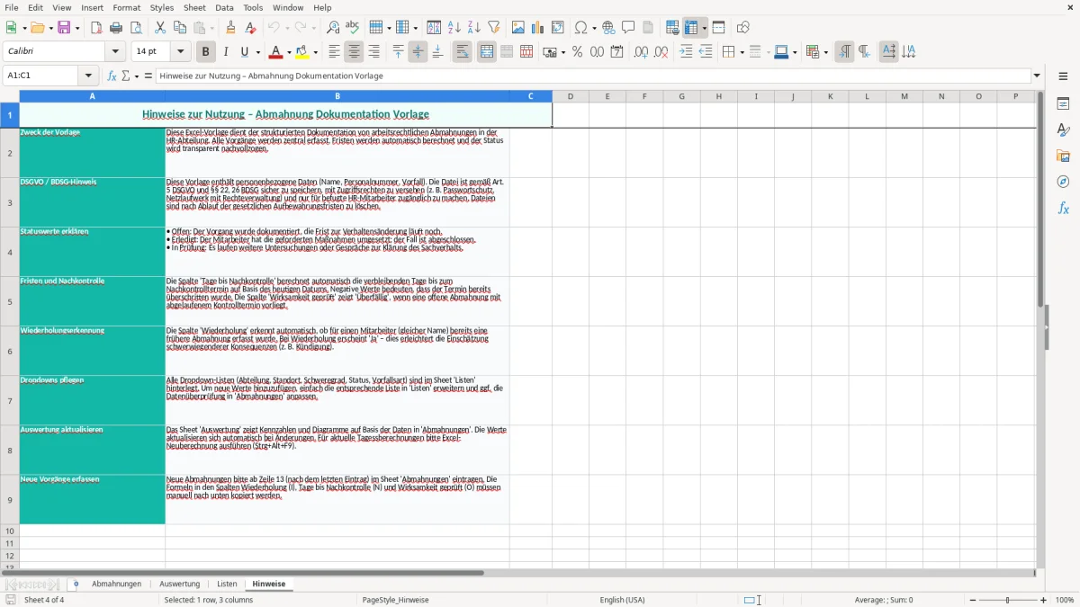
Task: Open the Paste options dropdown arrow
Action: click(211, 28)
